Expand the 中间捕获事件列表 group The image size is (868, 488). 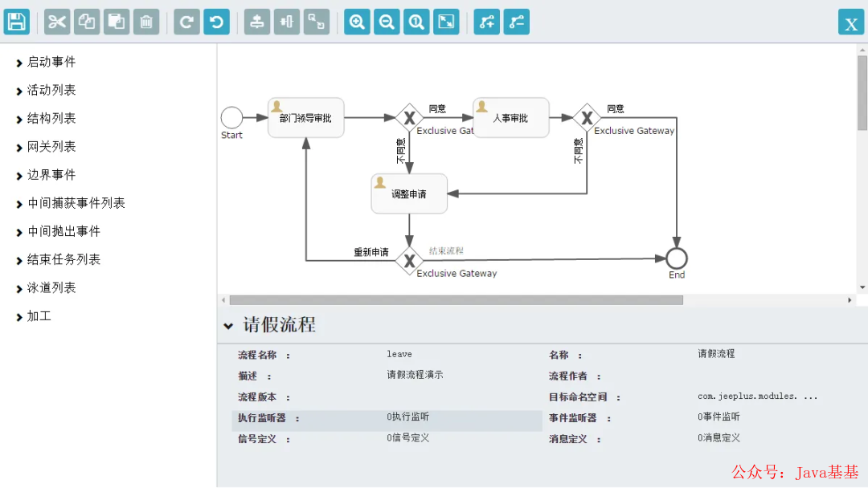tap(71, 203)
